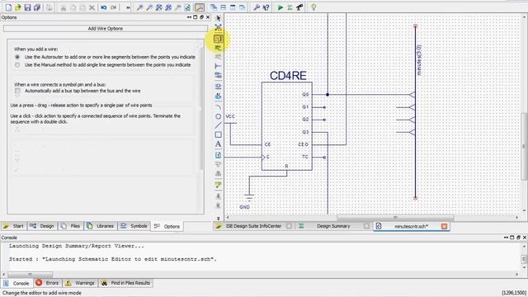Select the Add Bus Tap tool
This screenshot has width=528, height=297.
click(218, 66)
